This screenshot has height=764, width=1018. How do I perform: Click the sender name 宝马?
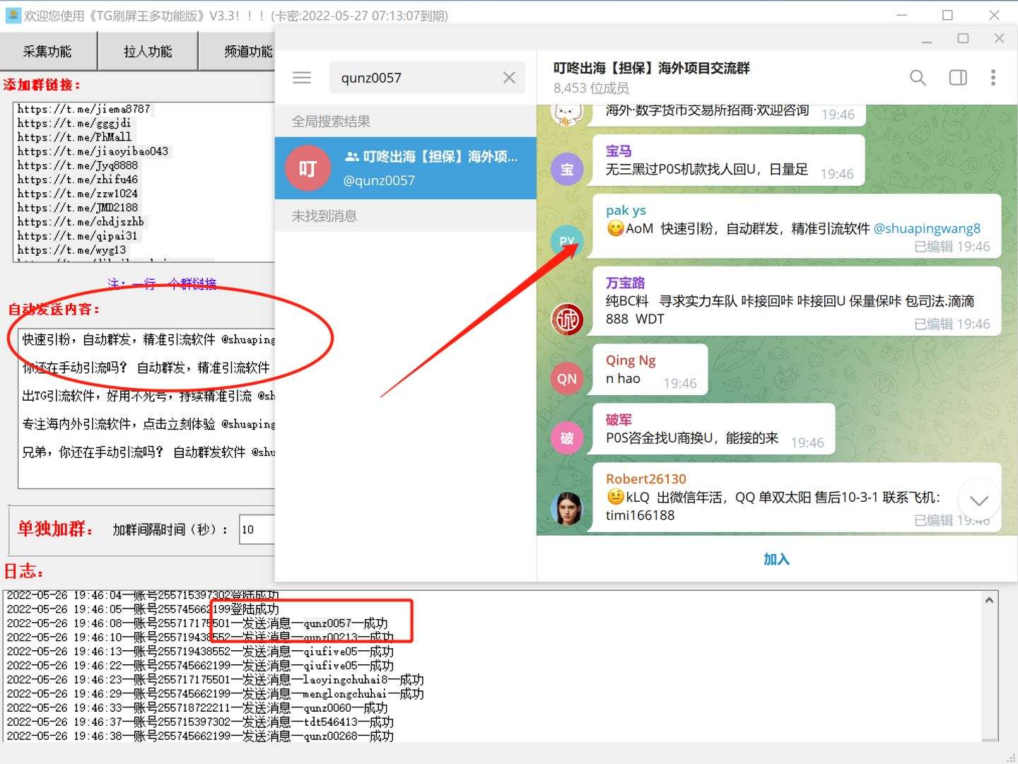[619, 151]
